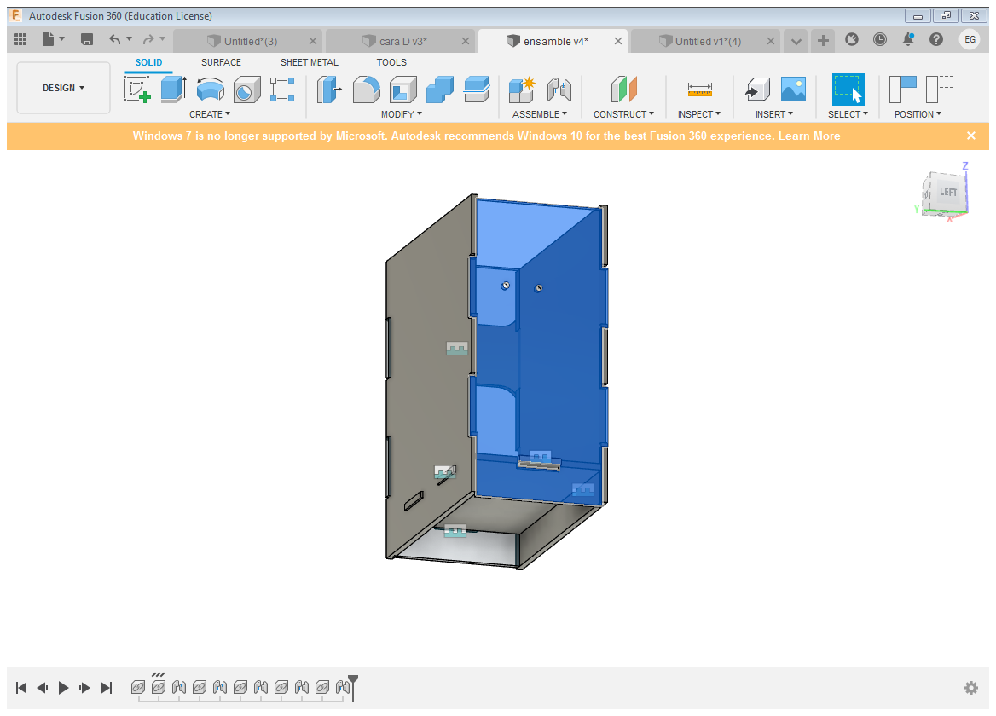Select the Shell tool
996x716 pixels.
click(402, 89)
